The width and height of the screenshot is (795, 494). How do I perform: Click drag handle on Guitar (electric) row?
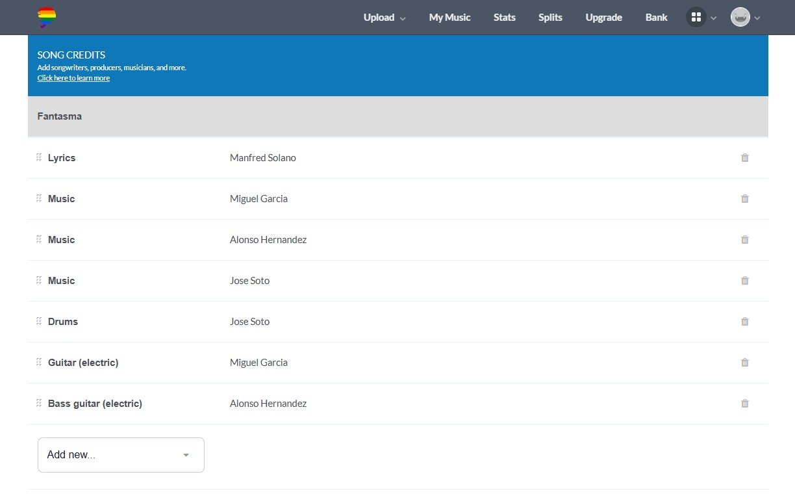click(x=39, y=362)
